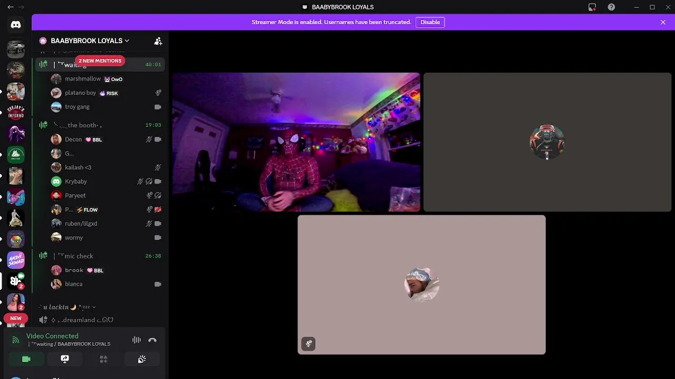Jump to the 2 NEW MENTIONS pill
The image size is (675, 379).
(x=100, y=61)
